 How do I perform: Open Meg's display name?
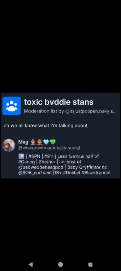pyautogui.click(x=23, y=142)
